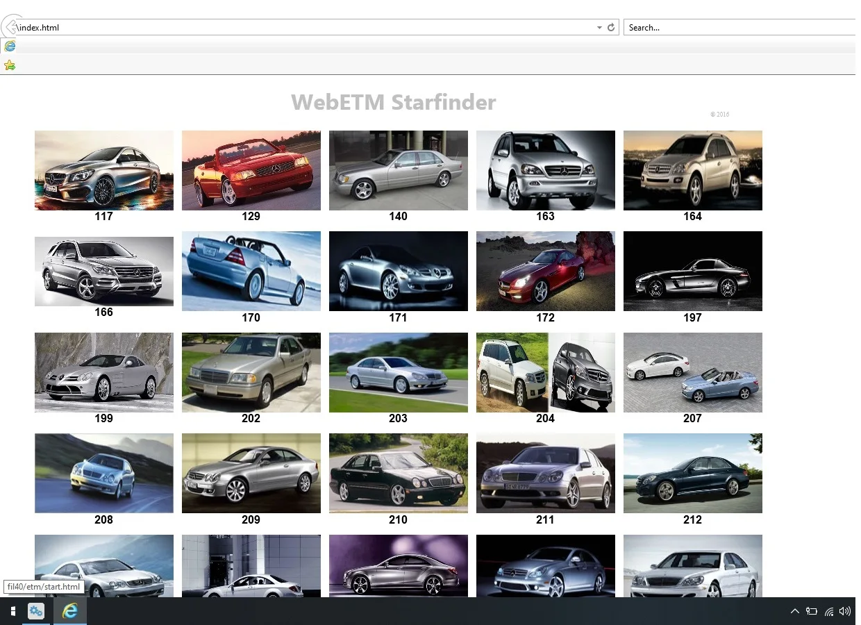This screenshot has height=625, width=861.
Task: Switch to Internet Explorer in the taskbar
Action: coord(70,611)
